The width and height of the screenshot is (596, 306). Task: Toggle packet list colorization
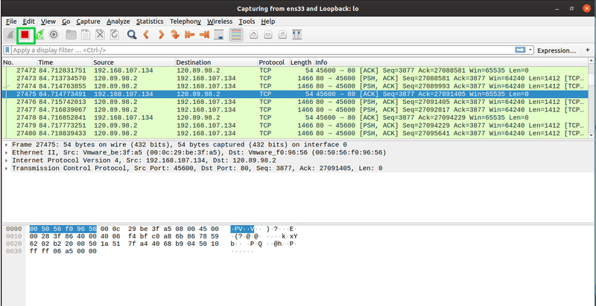click(x=235, y=34)
